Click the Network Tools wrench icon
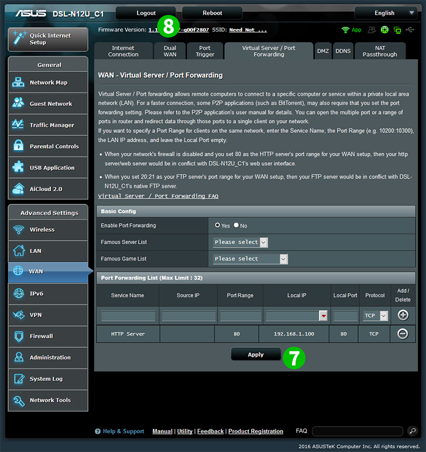The image size is (426, 452). click(19, 400)
